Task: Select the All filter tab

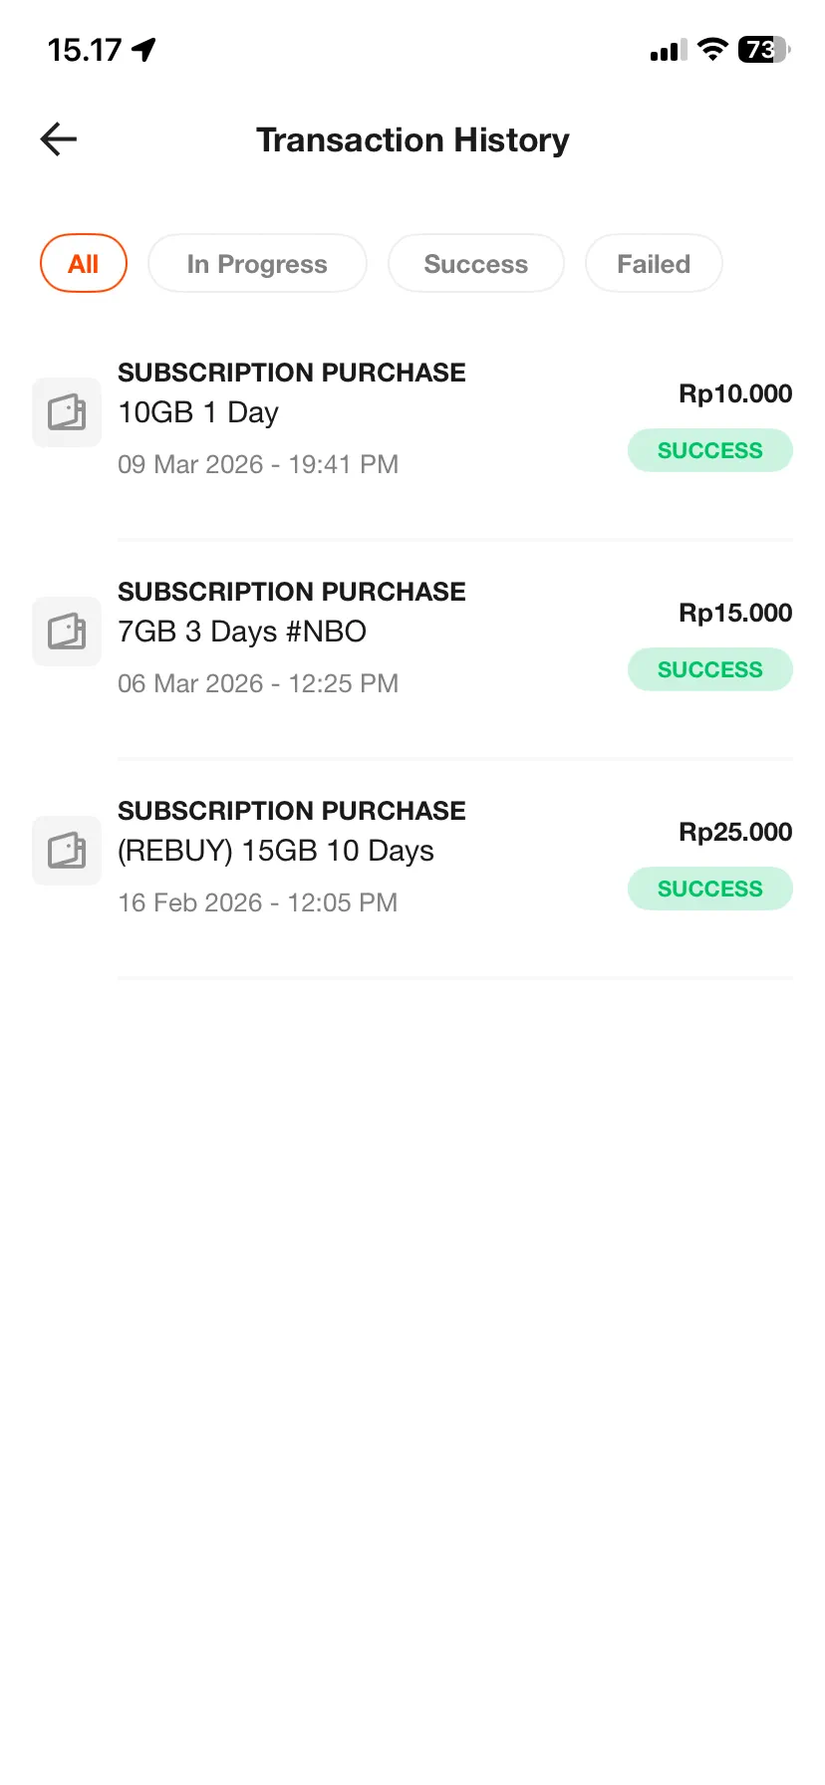Action: click(84, 264)
